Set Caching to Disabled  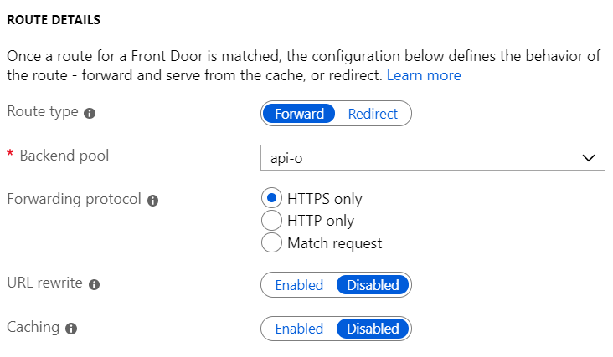point(373,329)
